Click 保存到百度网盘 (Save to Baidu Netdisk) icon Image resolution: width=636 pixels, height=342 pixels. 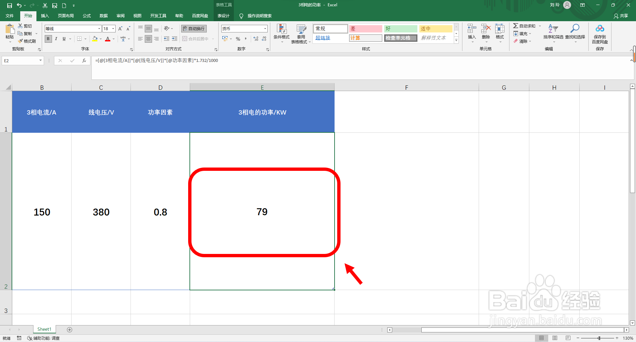600,33
